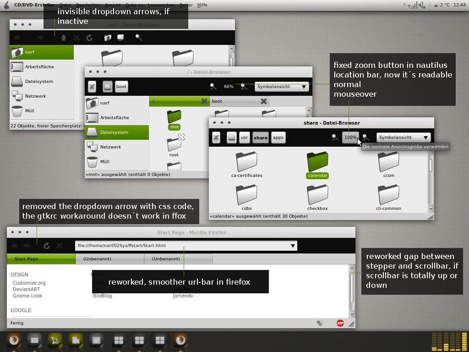Open the Hilfe menu
Screen dimensions: 469x352
tap(202, 5)
